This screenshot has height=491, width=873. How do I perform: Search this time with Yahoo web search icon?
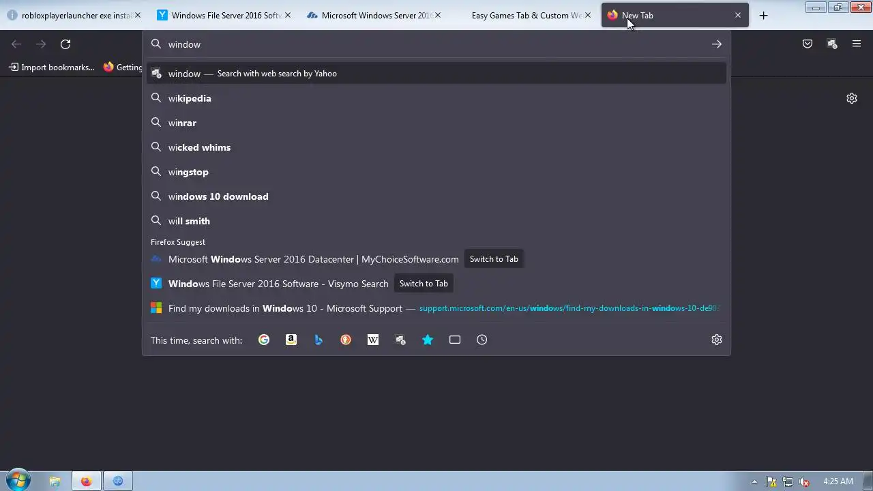click(x=400, y=340)
